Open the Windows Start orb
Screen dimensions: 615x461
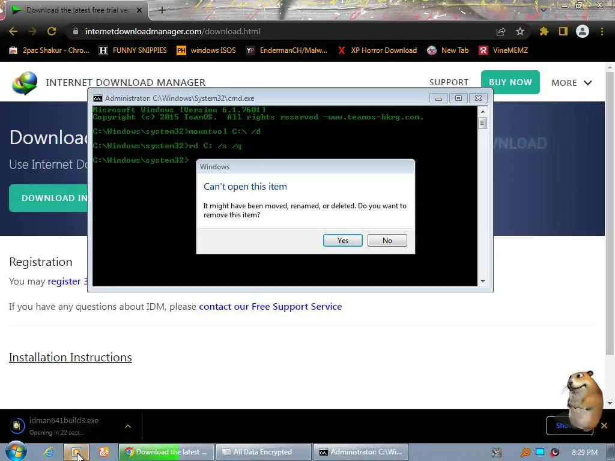(16, 451)
